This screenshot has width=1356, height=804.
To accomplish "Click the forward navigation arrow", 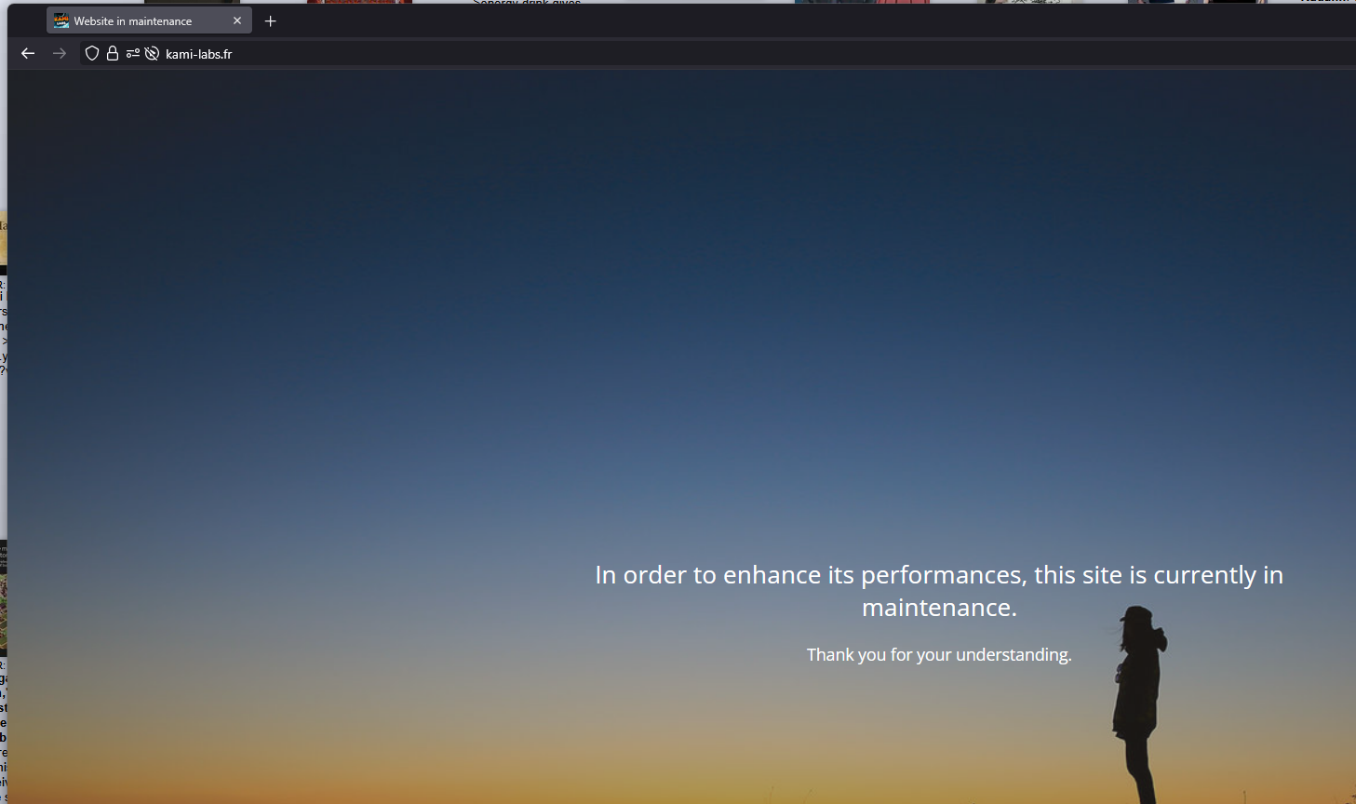I will pyautogui.click(x=60, y=54).
